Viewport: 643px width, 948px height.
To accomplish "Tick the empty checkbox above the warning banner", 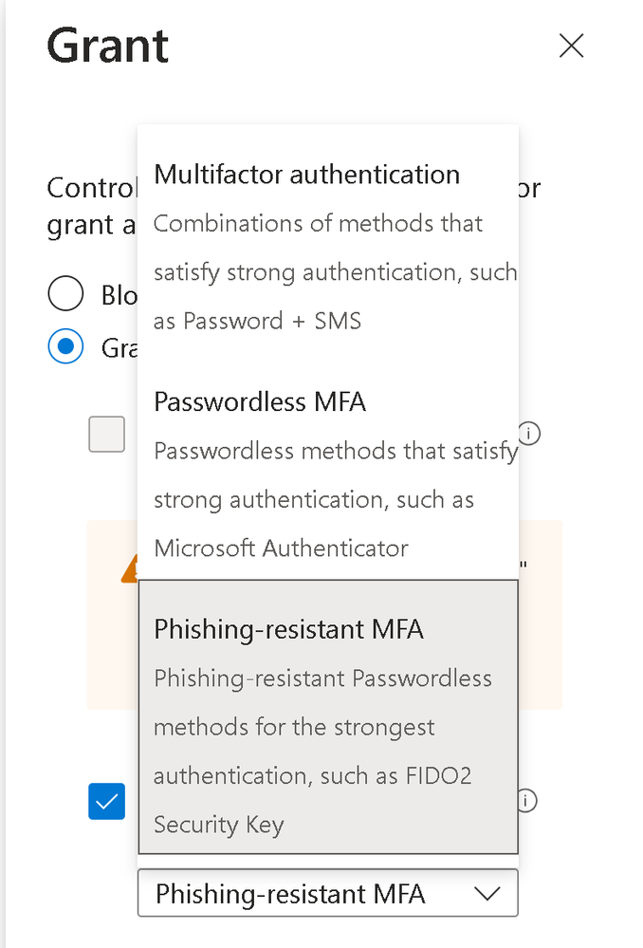I will pos(107,434).
